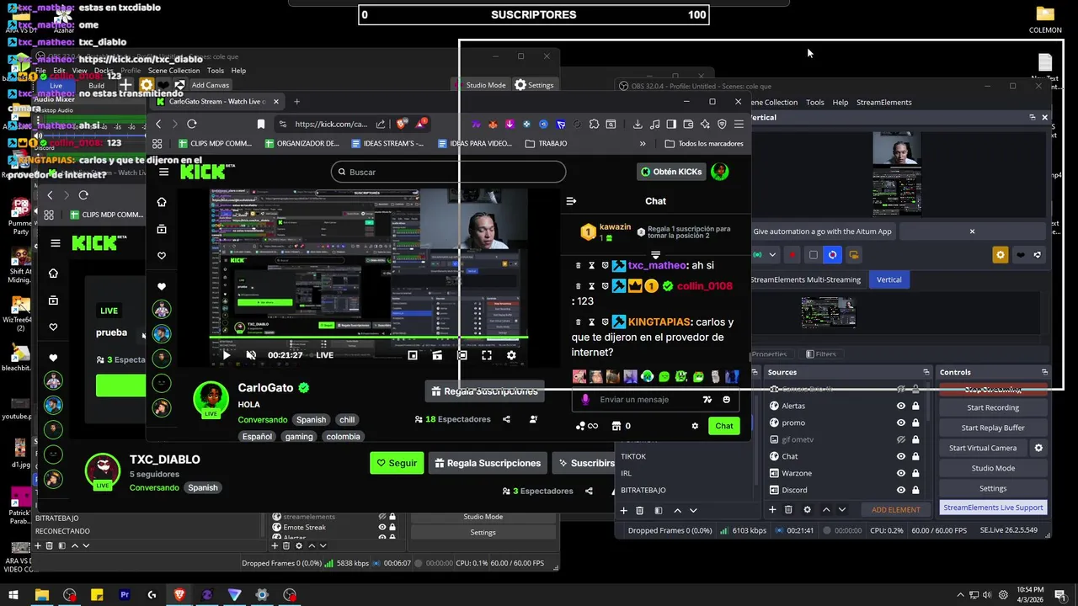Open a new tab in Brave
Image resolution: width=1078 pixels, height=606 pixels.
(x=296, y=102)
